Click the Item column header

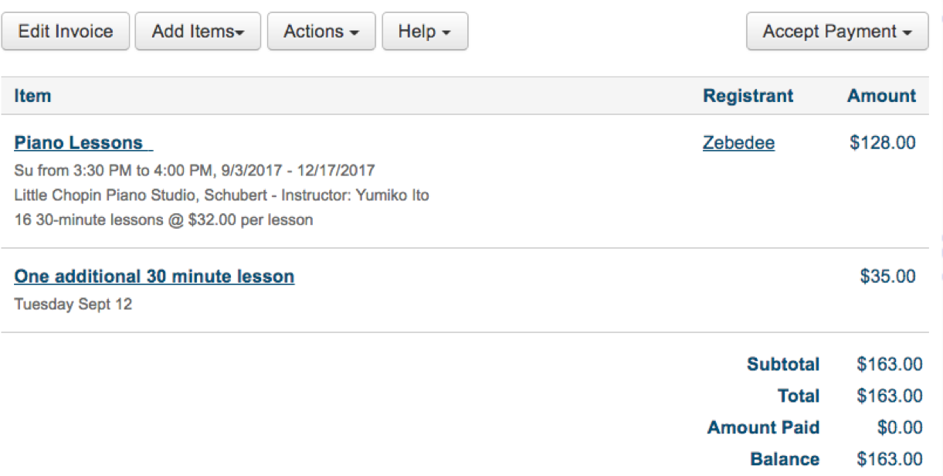pyautogui.click(x=32, y=96)
